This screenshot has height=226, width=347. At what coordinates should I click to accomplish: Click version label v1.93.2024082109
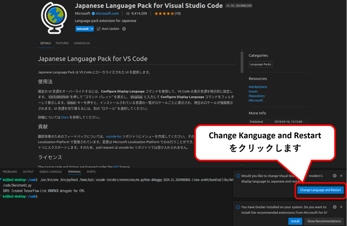click(239, 6)
